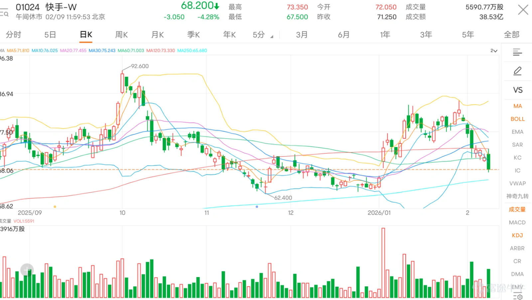Set the chart range to 全部
The height and width of the screenshot is (300, 532).
coord(512,35)
